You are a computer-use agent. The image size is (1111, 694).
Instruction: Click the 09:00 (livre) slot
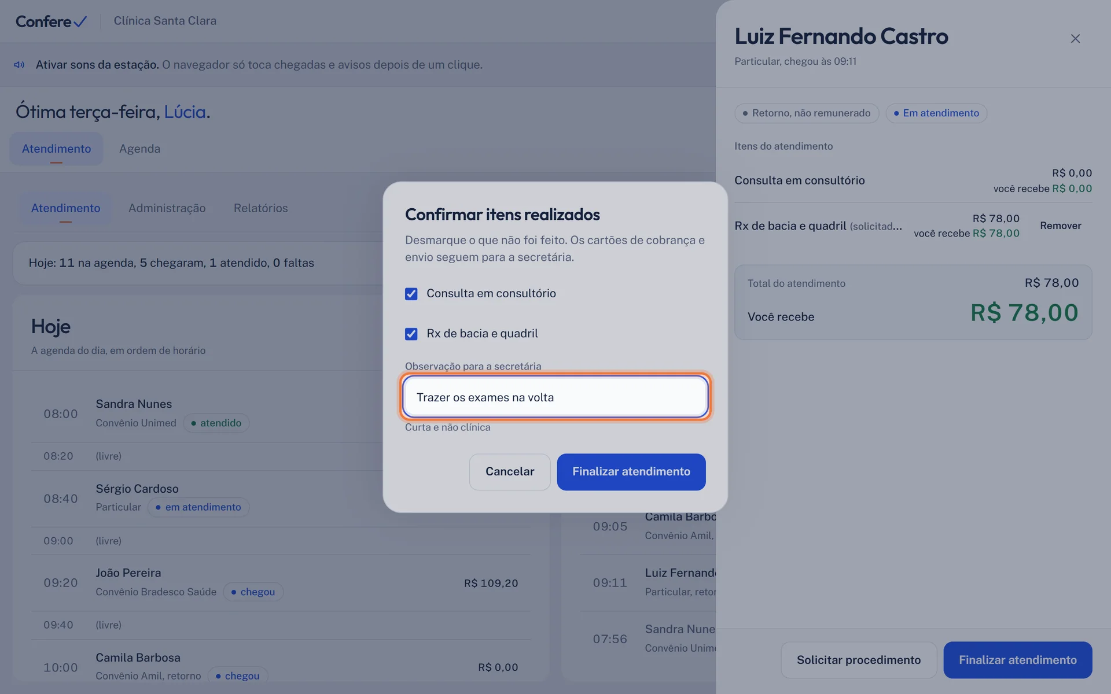coord(280,541)
